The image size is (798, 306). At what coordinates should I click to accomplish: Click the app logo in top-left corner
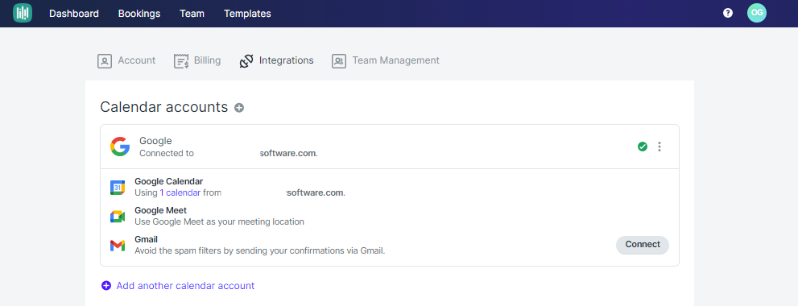23,13
